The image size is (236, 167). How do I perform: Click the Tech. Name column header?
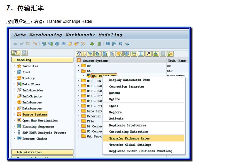(x=177, y=61)
